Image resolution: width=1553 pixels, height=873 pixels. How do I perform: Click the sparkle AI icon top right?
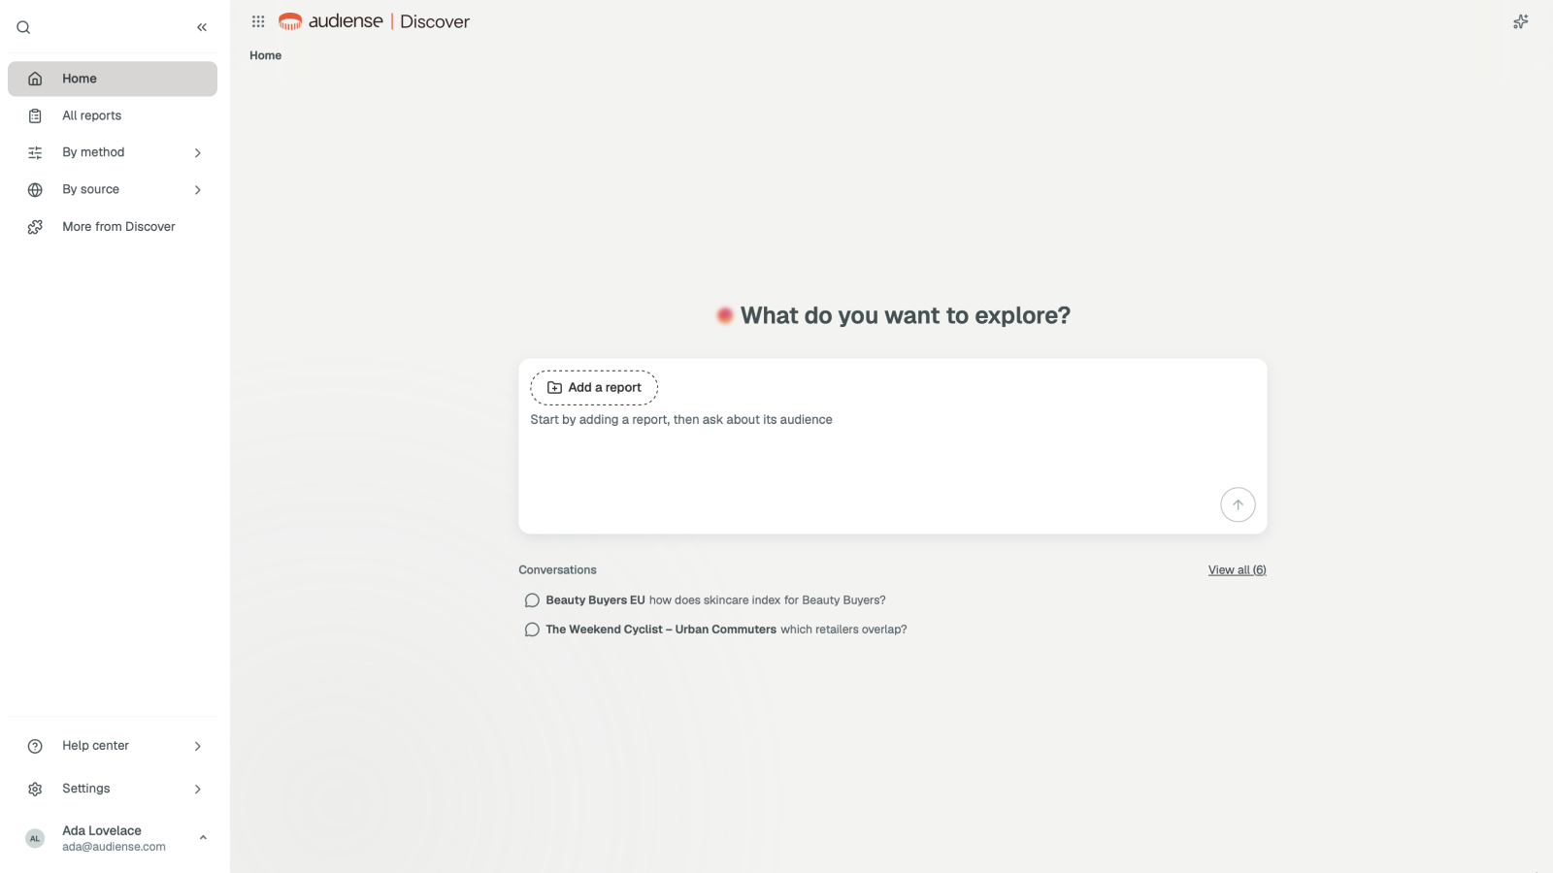point(1521,21)
